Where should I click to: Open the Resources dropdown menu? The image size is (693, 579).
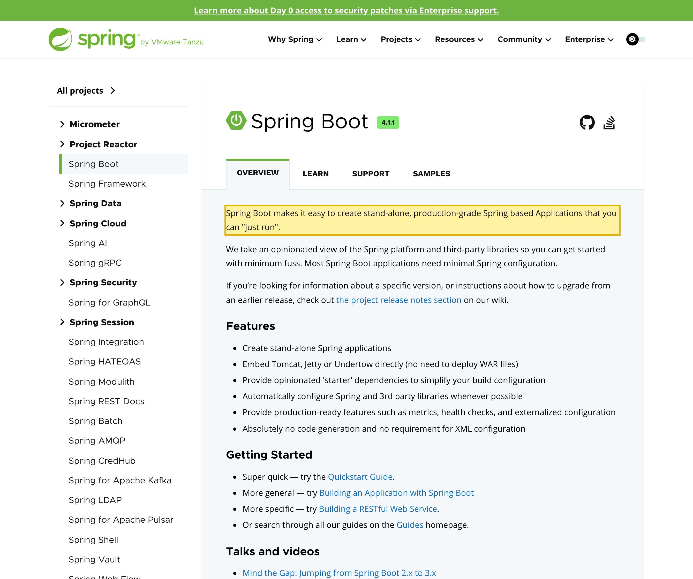[459, 39]
